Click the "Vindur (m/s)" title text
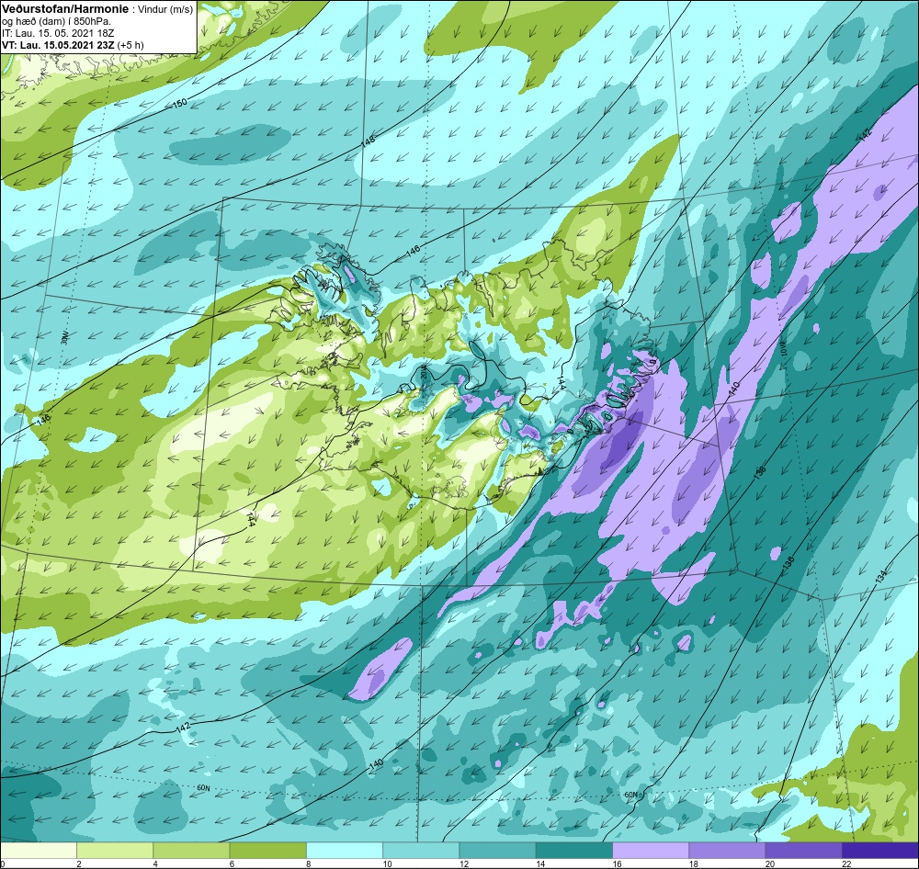919x869 pixels. [165, 9]
